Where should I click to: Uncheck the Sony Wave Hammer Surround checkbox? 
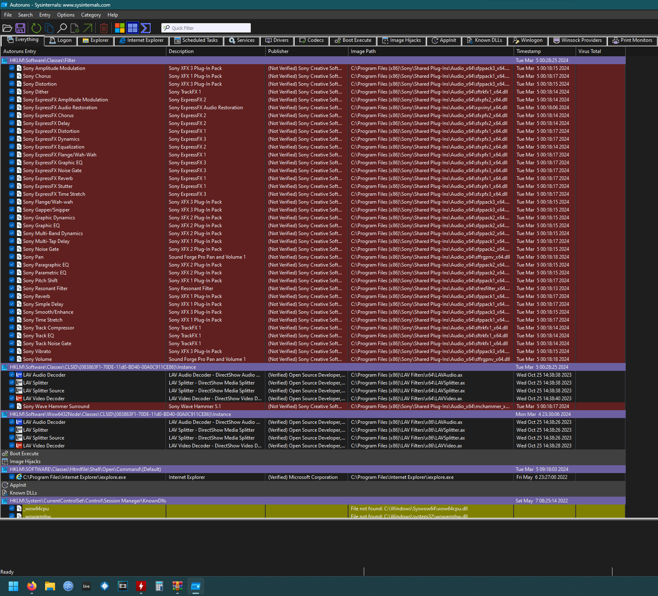pyautogui.click(x=12, y=406)
